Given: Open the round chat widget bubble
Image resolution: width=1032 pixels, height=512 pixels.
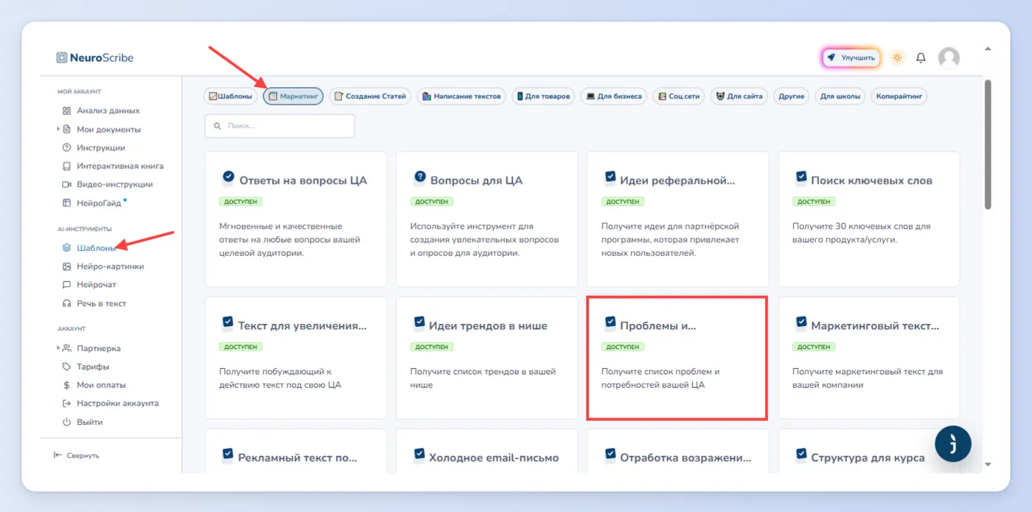Looking at the screenshot, I should coord(953,443).
